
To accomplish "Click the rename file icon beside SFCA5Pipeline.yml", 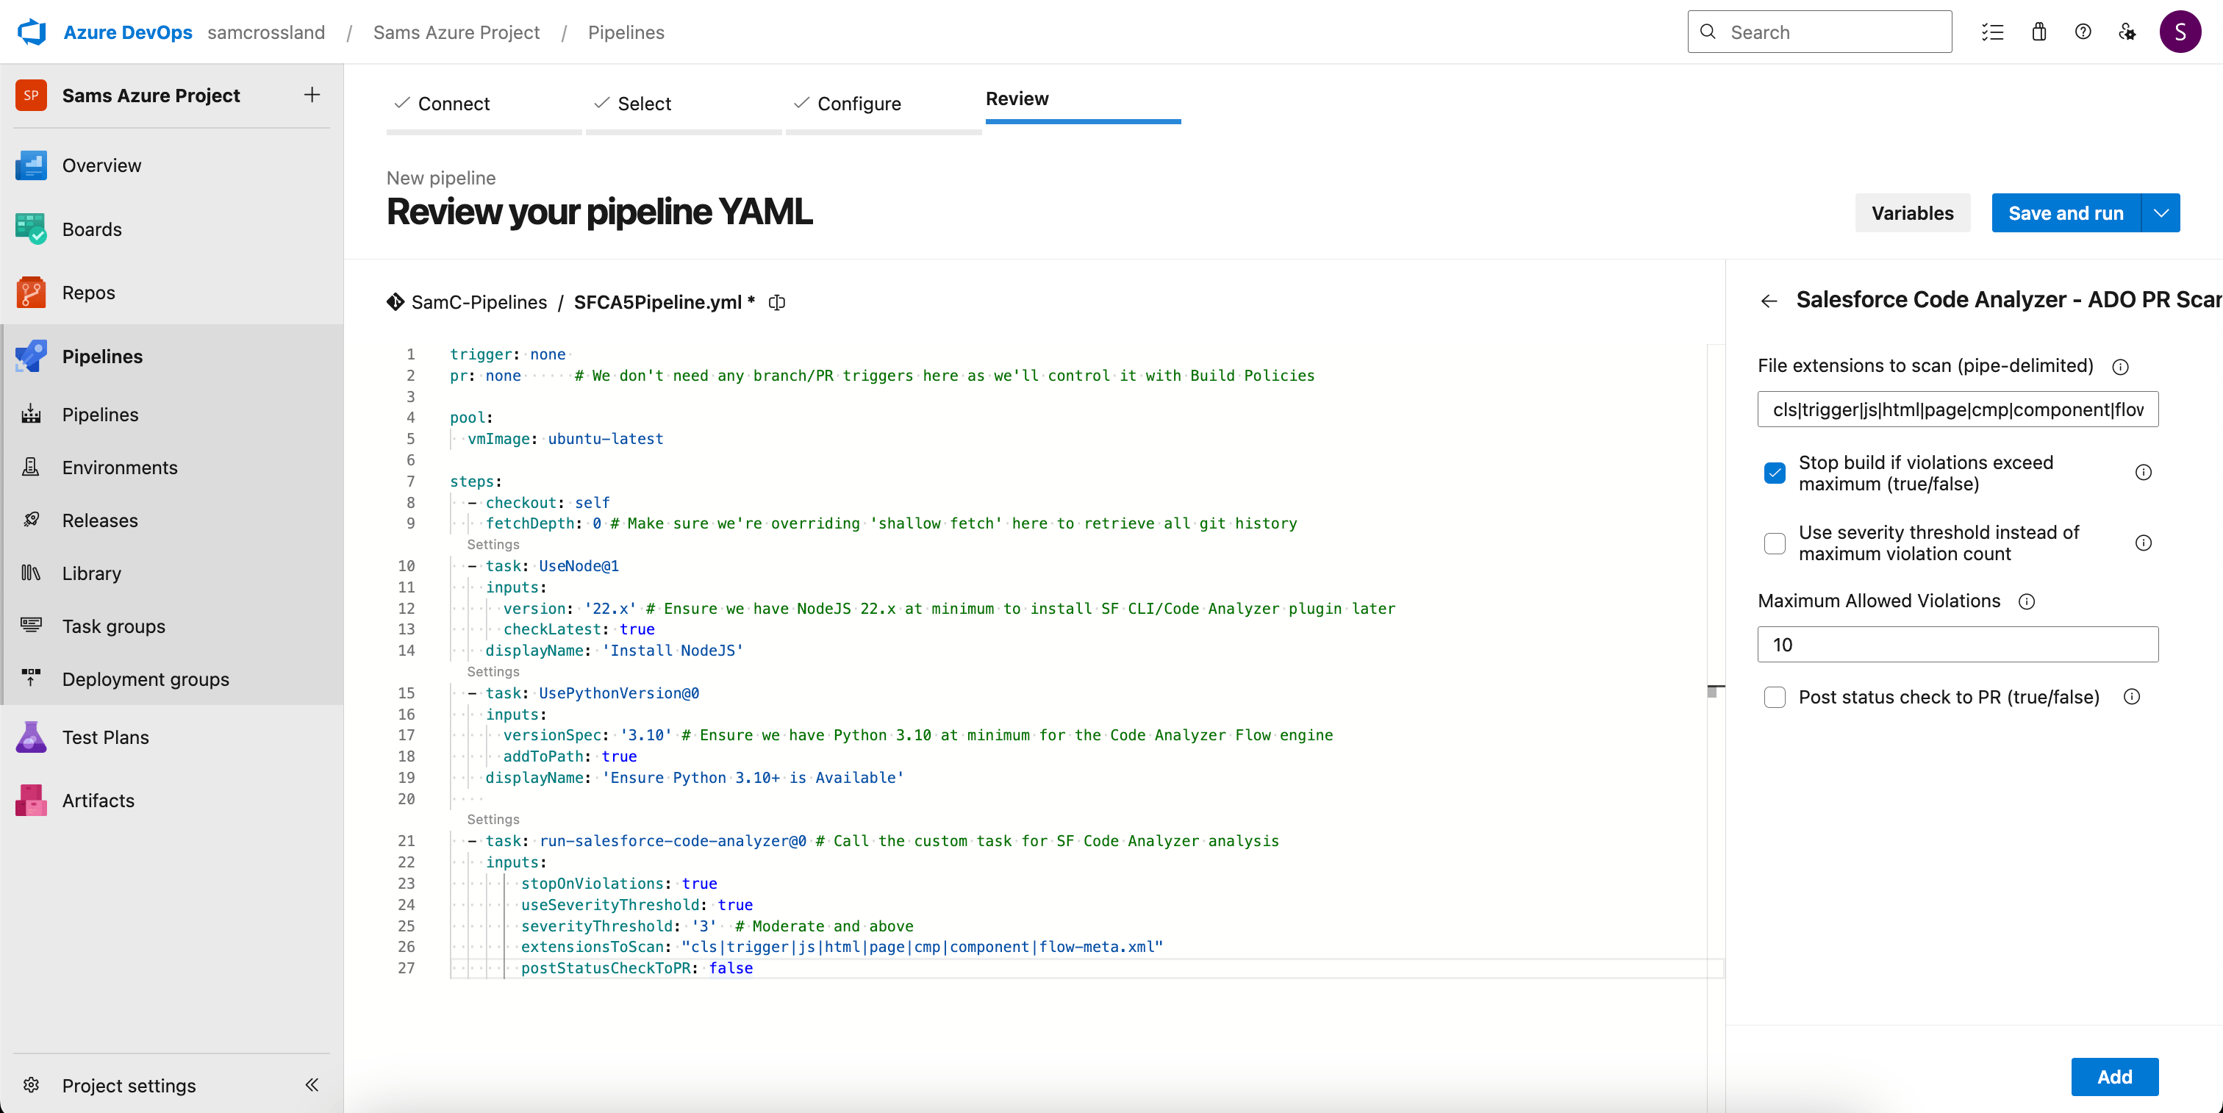I will [x=777, y=302].
